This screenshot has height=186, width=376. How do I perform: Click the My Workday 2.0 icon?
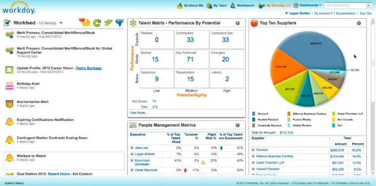pyautogui.click(x=261, y=6)
